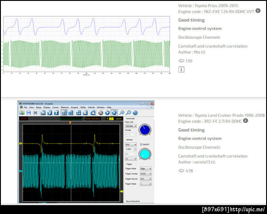This screenshot has height=214, width=267.
Task: Click 'Camshaft and crankshaft correlation' under Prius
Action: [213, 46]
